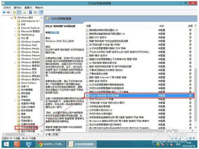Image resolution: width=199 pixels, height=149 pixels.
Task: Click the Forward arrow toolbar icon
Action: [x=9, y=13]
